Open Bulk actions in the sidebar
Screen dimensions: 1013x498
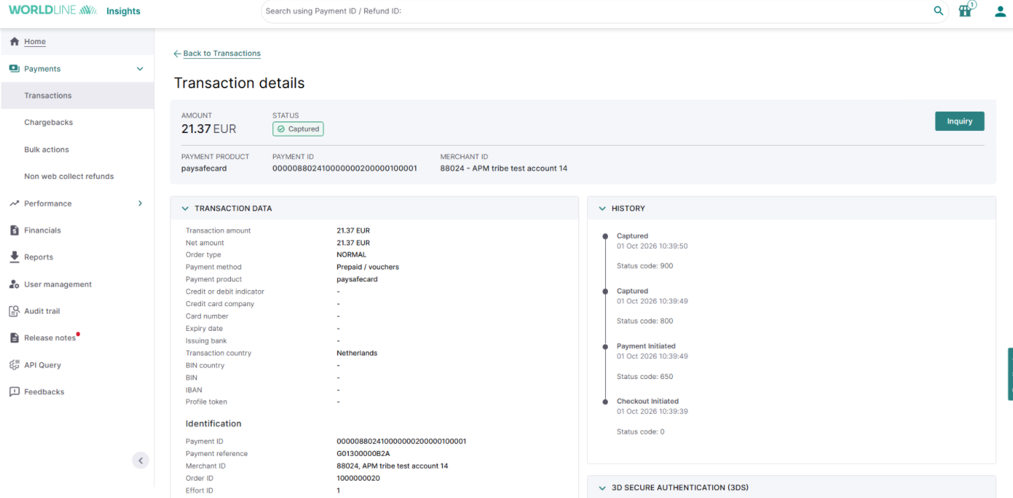pyautogui.click(x=46, y=150)
